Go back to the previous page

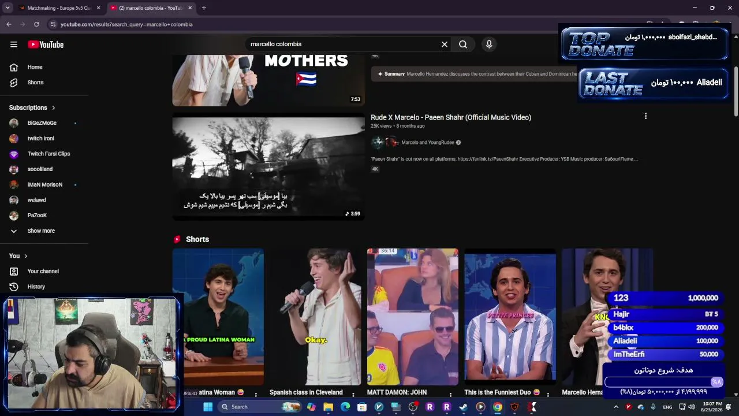click(9, 24)
